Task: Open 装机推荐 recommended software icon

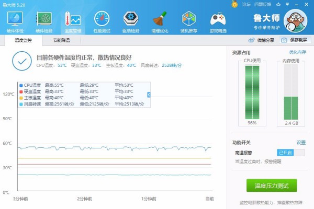Action: [188, 22]
